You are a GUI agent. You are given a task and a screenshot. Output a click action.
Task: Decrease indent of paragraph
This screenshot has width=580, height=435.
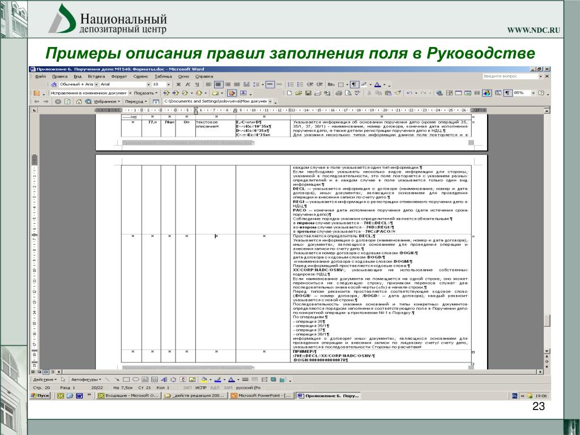310,84
